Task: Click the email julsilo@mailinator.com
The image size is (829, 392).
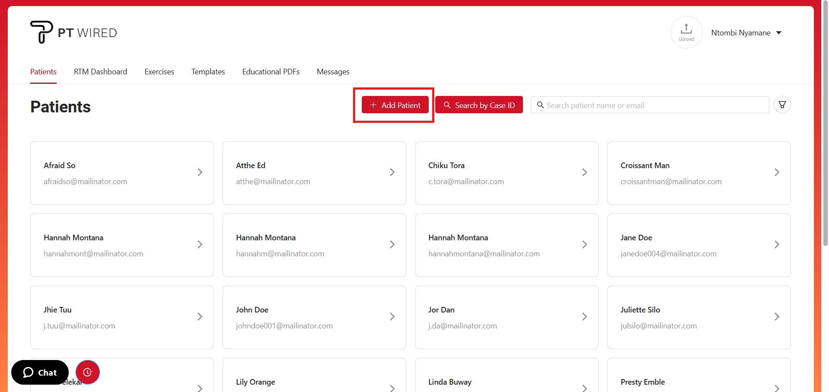Action: [x=659, y=326]
